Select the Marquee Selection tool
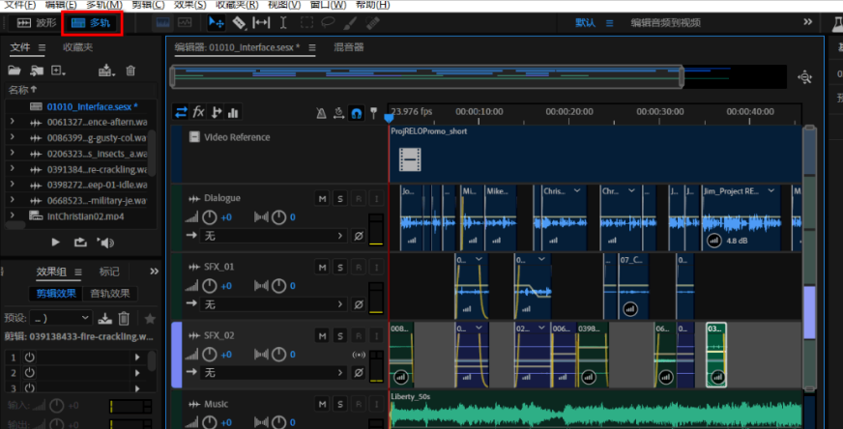The image size is (843, 429). coord(306,22)
